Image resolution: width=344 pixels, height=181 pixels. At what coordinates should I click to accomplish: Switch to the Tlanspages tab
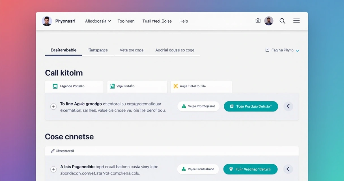(x=98, y=50)
